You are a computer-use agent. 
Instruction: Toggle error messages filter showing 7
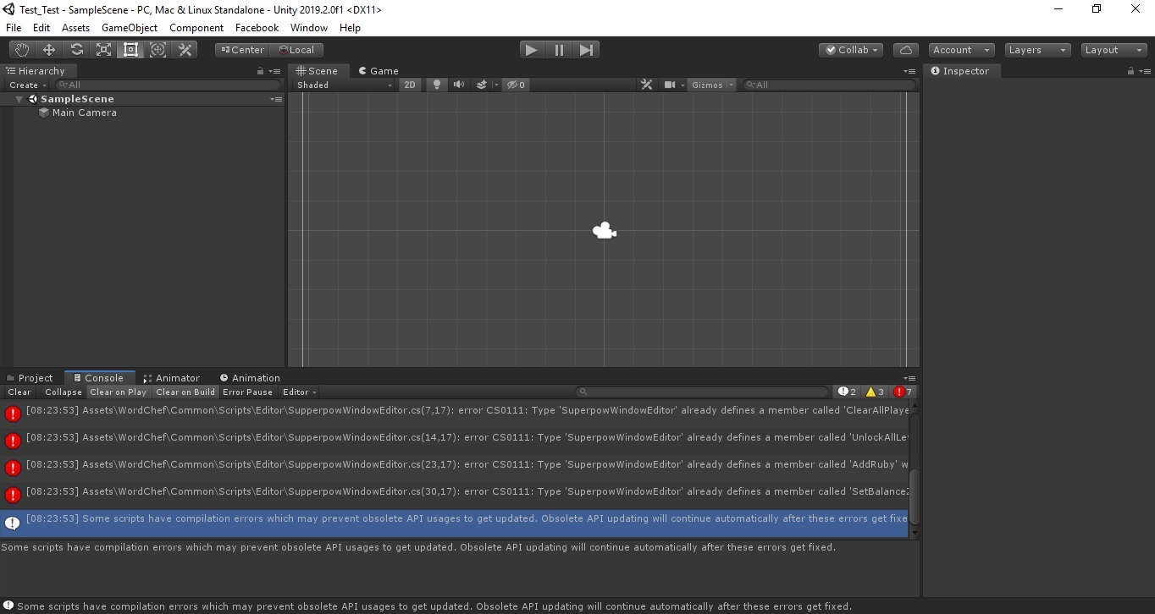coord(903,392)
